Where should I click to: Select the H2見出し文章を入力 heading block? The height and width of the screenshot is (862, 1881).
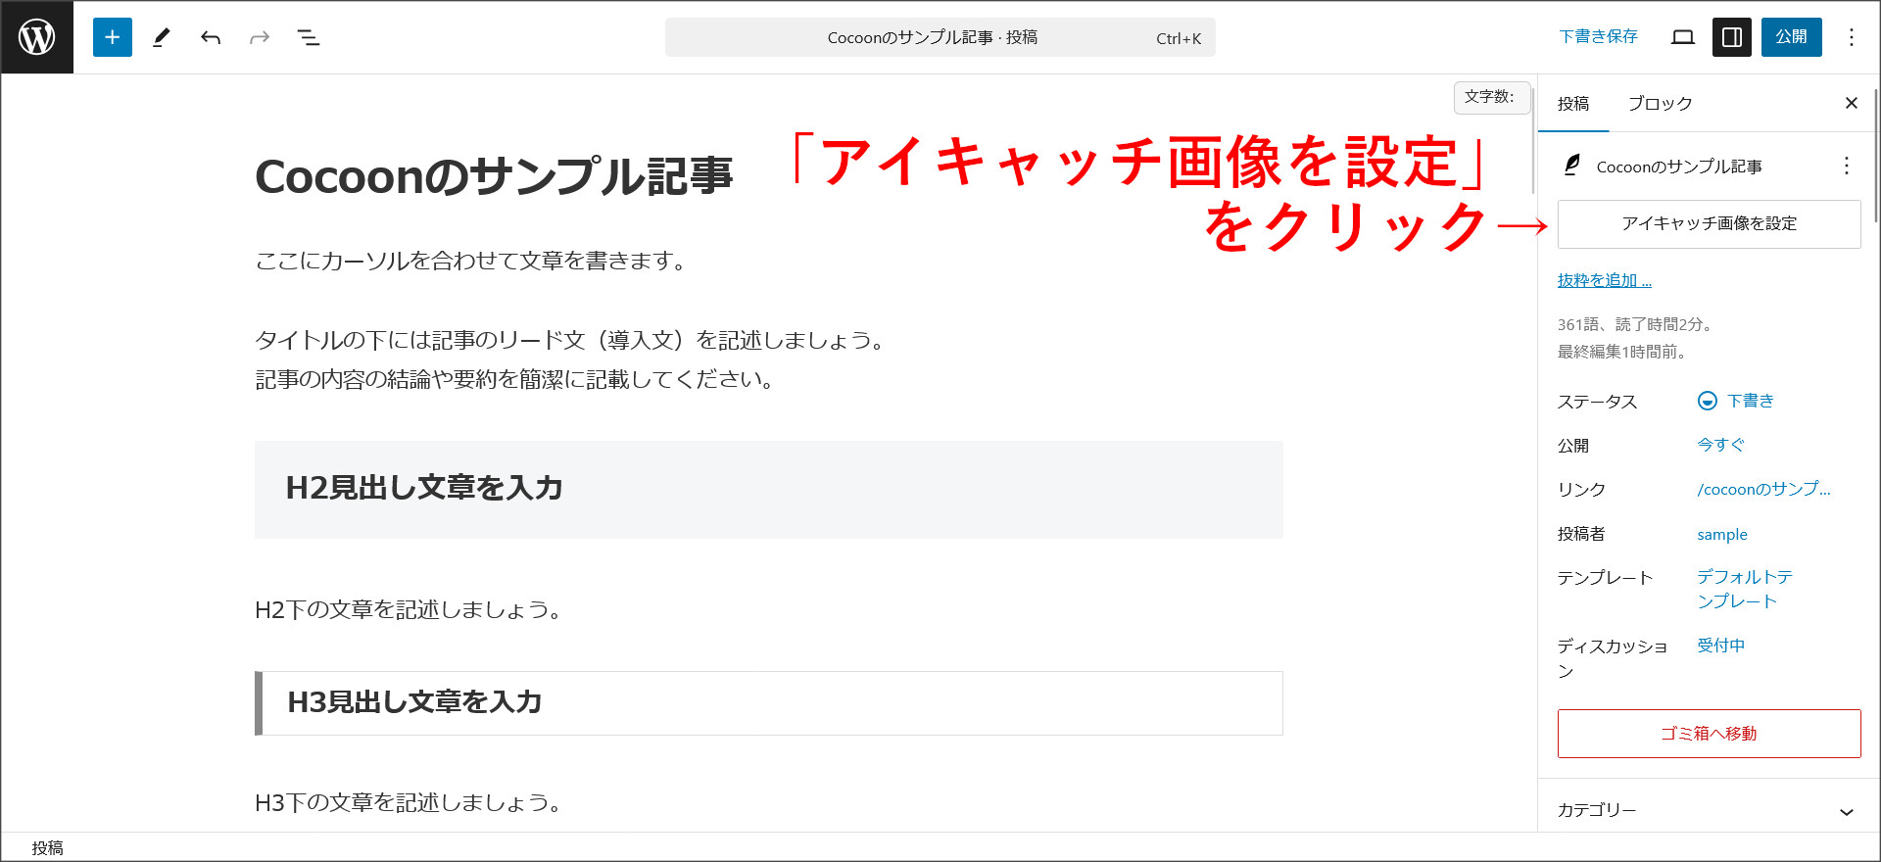[x=769, y=489]
